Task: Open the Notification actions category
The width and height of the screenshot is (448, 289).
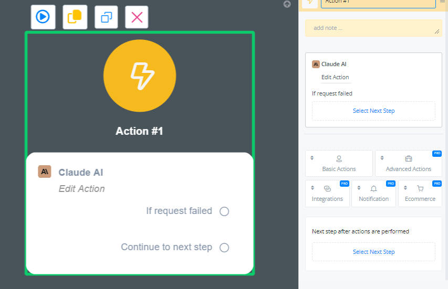Action: [373, 194]
